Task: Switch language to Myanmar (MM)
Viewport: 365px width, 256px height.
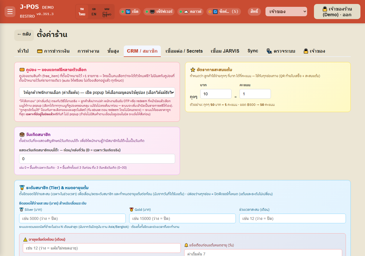Action: click(x=107, y=12)
